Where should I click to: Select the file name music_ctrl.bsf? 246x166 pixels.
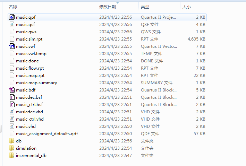[x=29, y=105]
